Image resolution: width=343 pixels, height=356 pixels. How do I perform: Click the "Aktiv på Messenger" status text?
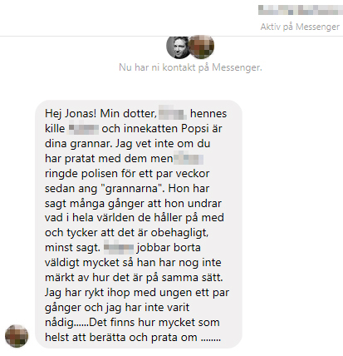point(300,27)
